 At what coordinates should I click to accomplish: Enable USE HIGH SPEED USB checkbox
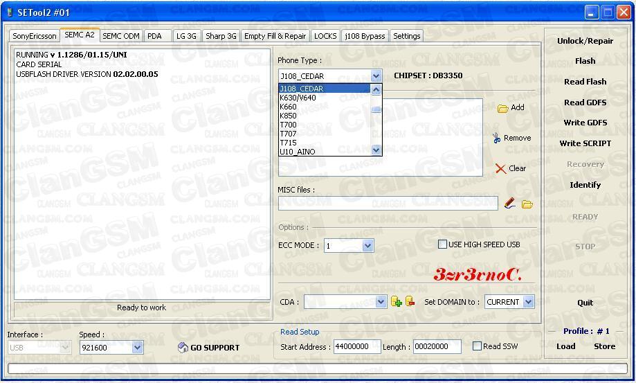click(x=442, y=244)
